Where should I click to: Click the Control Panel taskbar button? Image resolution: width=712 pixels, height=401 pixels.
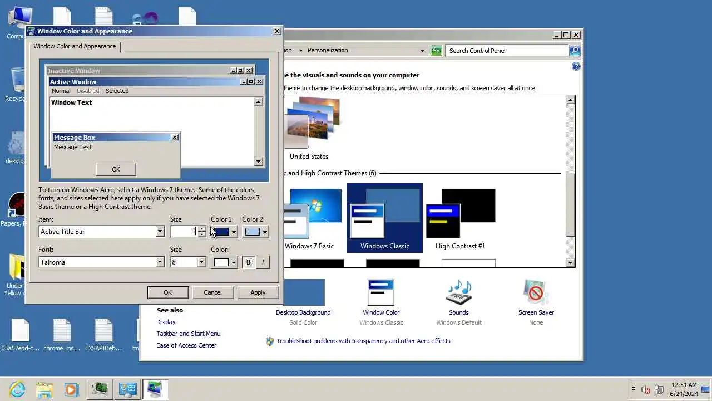click(x=128, y=389)
